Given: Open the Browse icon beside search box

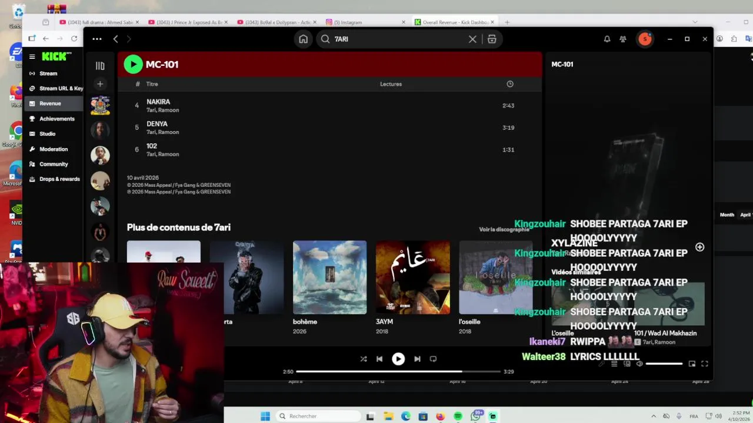Looking at the screenshot, I should coord(492,39).
